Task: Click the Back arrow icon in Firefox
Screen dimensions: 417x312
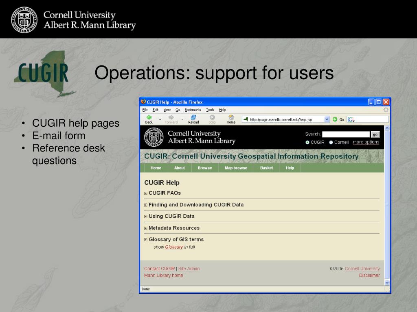Action: coord(149,117)
